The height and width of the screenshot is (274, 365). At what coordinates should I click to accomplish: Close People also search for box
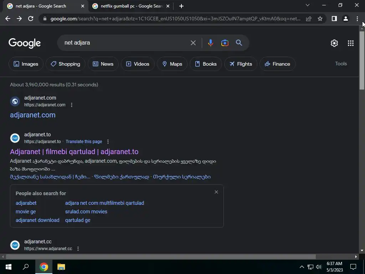tap(216, 192)
